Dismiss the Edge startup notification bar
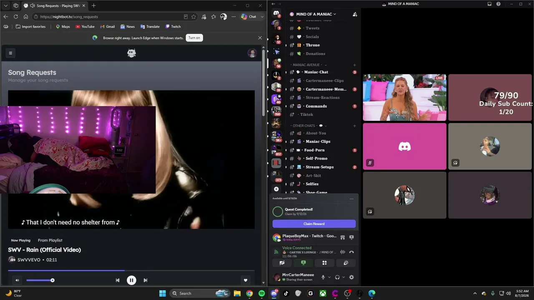534x300 pixels. (x=260, y=37)
